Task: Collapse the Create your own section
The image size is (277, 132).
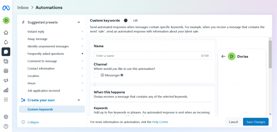Action: tap(79, 100)
